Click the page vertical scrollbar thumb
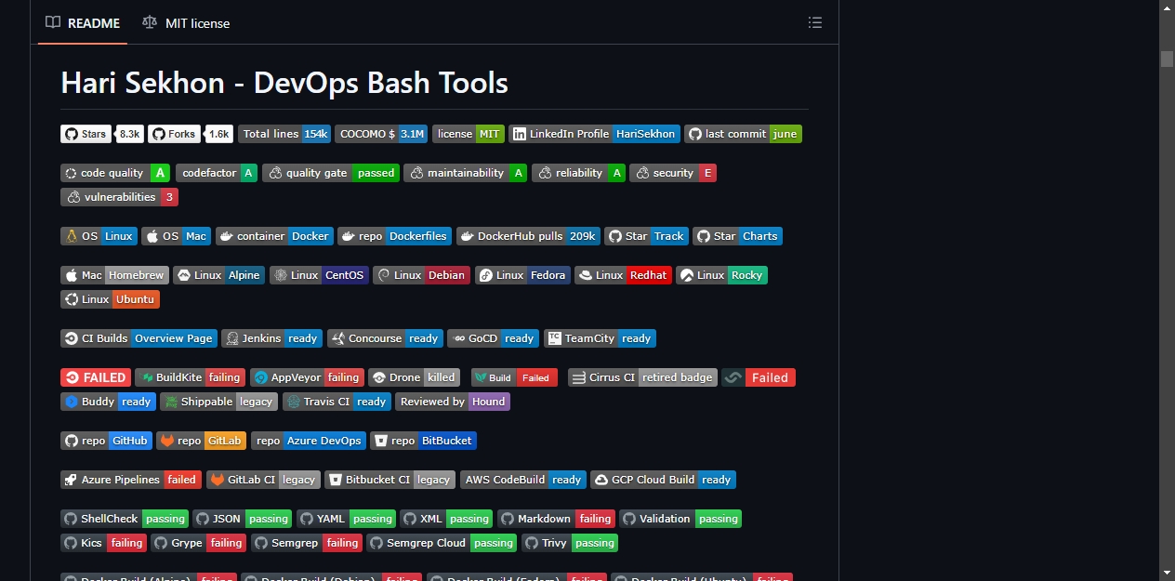1175x581 pixels. pyautogui.click(x=1167, y=59)
